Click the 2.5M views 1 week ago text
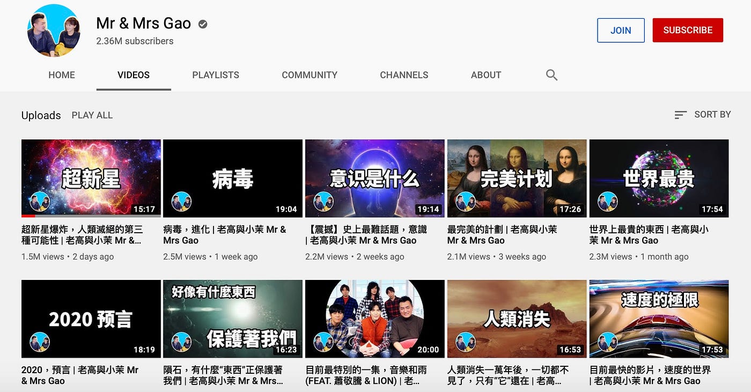The width and height of the screenshot is (751, 392). pos(210,257)
